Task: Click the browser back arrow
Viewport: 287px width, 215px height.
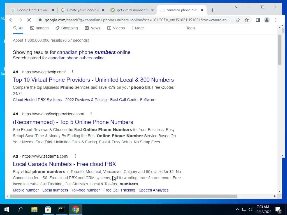Action: tap(11, 20)
